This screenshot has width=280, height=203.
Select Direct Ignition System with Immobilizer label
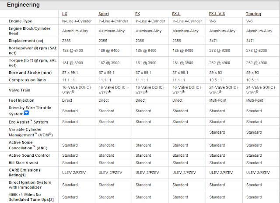click(x=30, y=185)
